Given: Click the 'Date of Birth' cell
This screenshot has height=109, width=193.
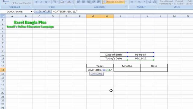Looking at the screenshot, I should pos(113,54).
